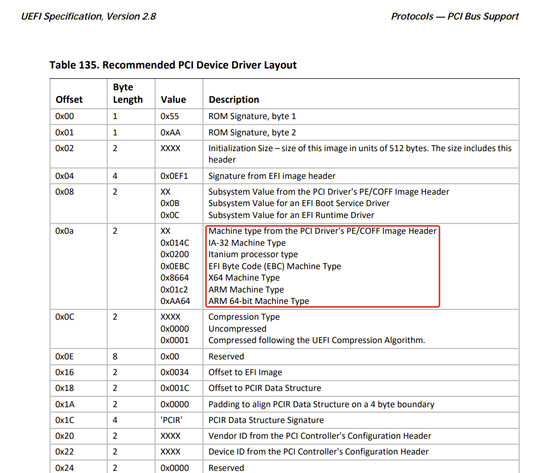
Task: Click 'EFI Byte Code (EBC) Machine Type'
Action: pos(275,266)
